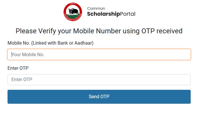
Task: Click the left edge of the Send OTP button
Action: point(11,97)
